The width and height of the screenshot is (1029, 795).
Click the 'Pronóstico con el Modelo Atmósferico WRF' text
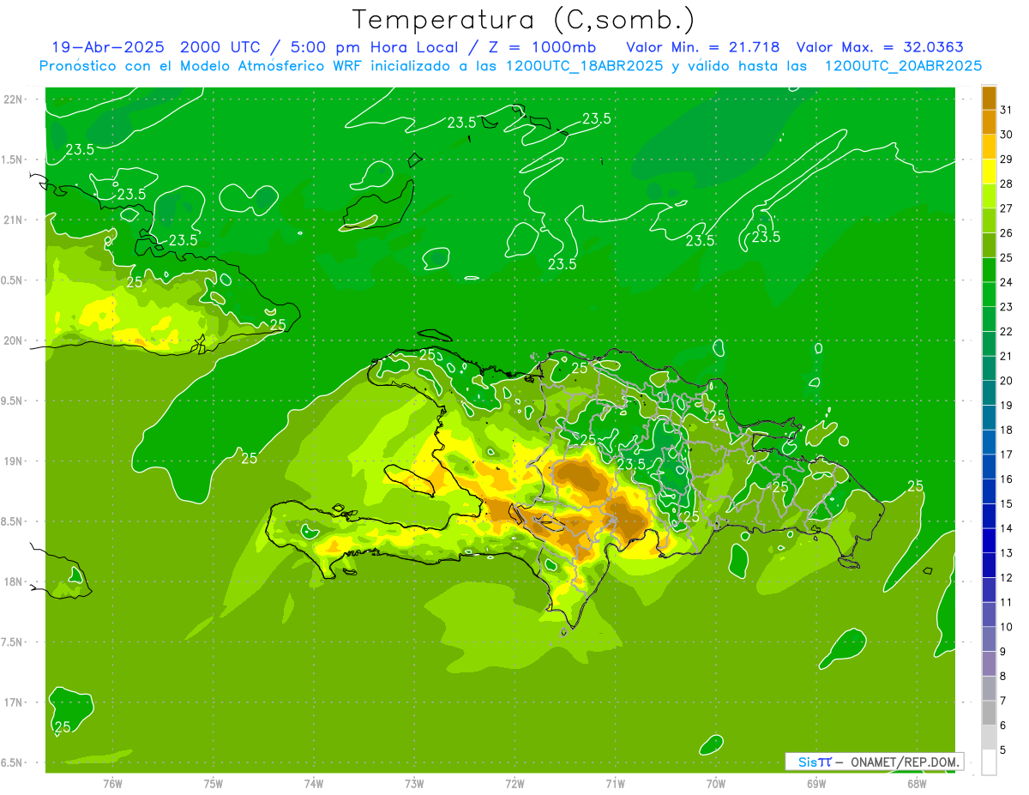pyautogui.click(x=202, y=66)
